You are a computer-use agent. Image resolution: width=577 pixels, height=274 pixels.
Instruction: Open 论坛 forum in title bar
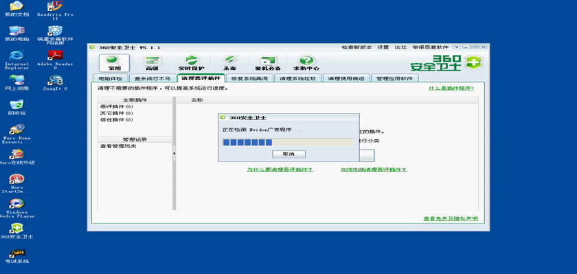(400, 47)
